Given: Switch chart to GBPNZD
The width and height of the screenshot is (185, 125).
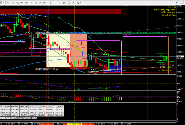Looking at the screenshot, I should 33,110.
